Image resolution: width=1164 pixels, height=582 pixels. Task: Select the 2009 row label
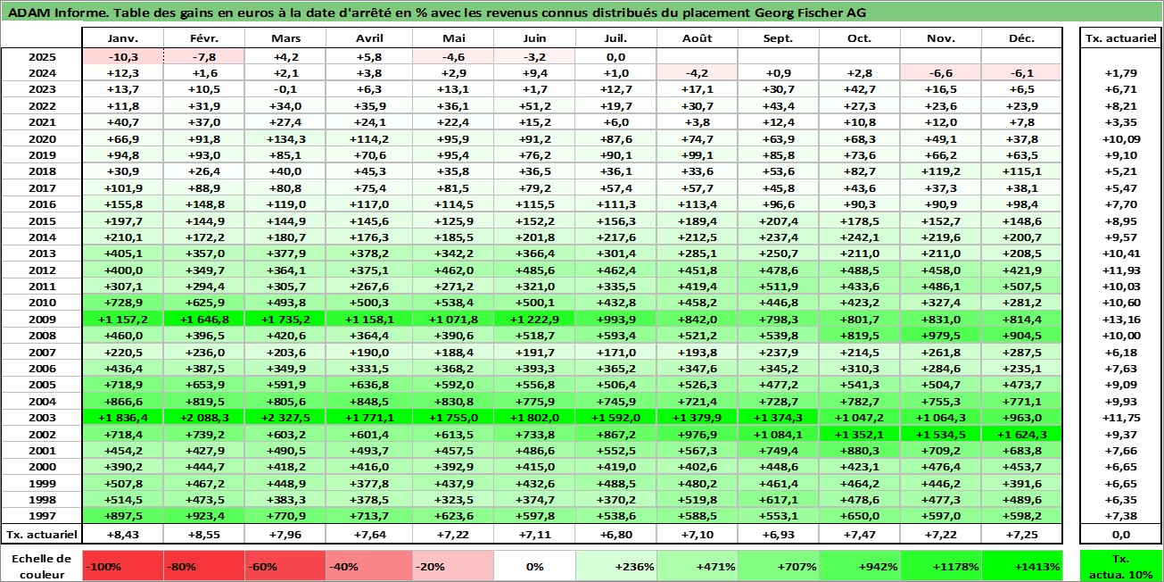tap(41, 319)
